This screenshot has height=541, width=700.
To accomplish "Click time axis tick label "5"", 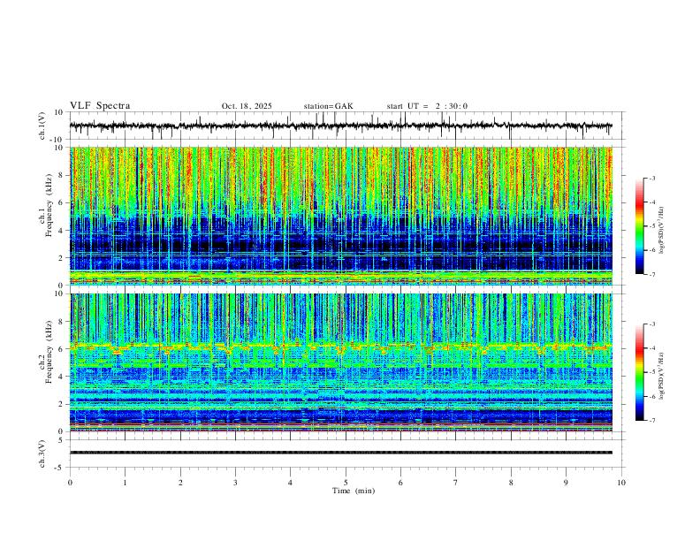I will point(346,483).
